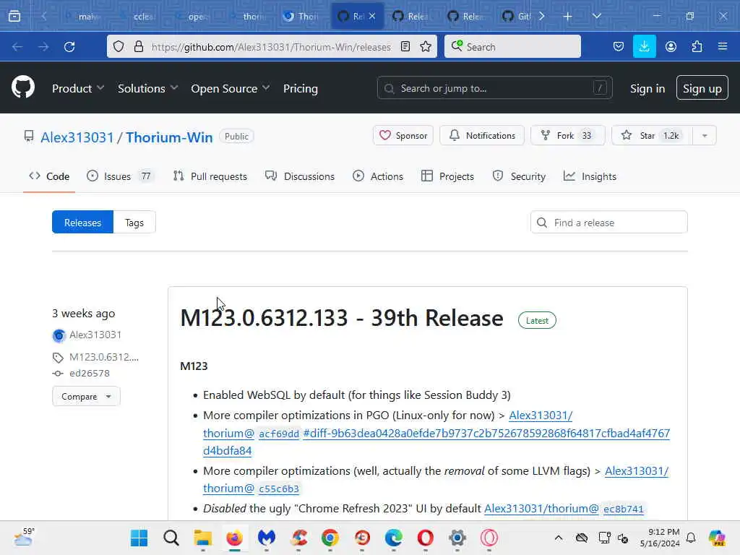This screenshot has height=555, width=740.
Task: Open Microsoft Edge from taskbar
Action: click(394, 538)
